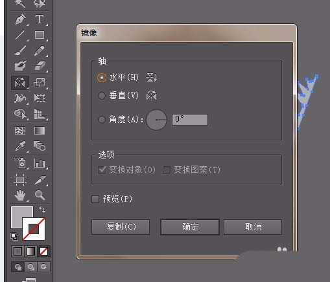330x282 pixels.
Task: Click the 镜像 dialog title text
Action: coord(89,33)
